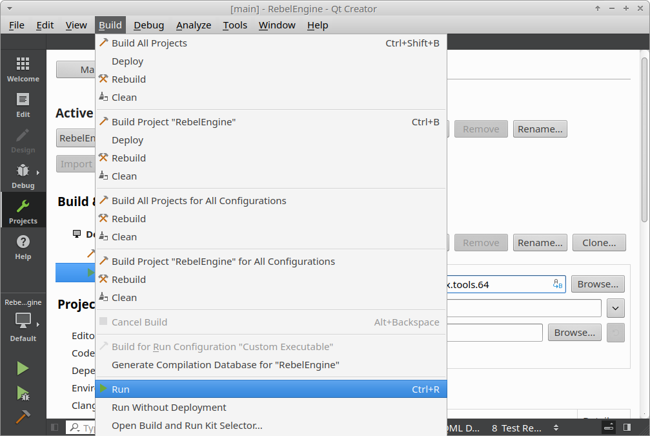Click the working directory input field

(x=494, y=333)
